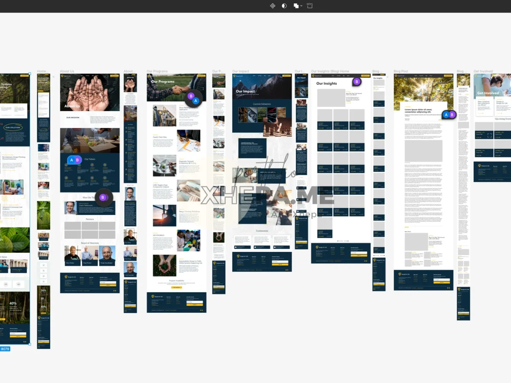Click the create component icon in toolbar
Viewport: 511px width, 383px height.
point(273,6)
